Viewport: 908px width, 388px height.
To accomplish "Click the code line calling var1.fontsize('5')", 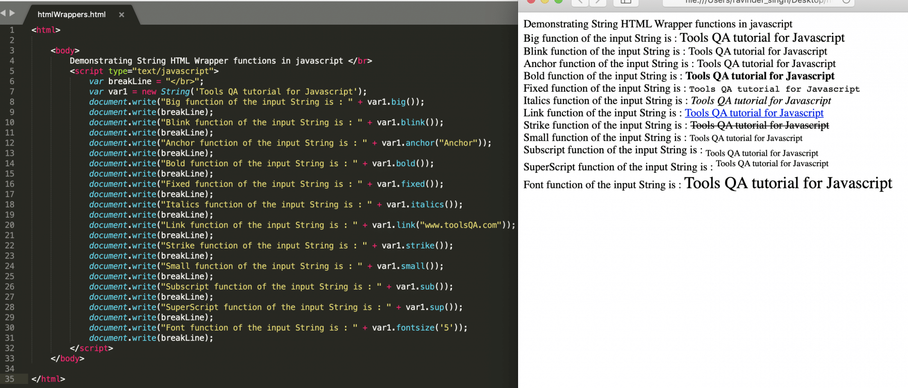I will click(x=278, y=328).
